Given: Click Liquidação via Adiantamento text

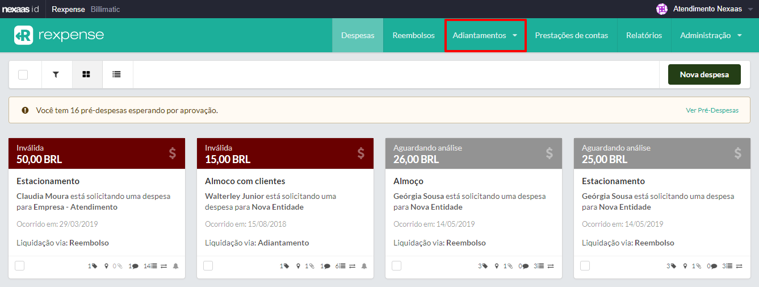Looking at the screenshot, I should click(x=257, y=243).
